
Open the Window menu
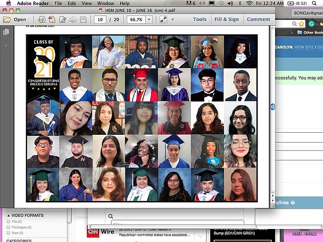[106, 3]
